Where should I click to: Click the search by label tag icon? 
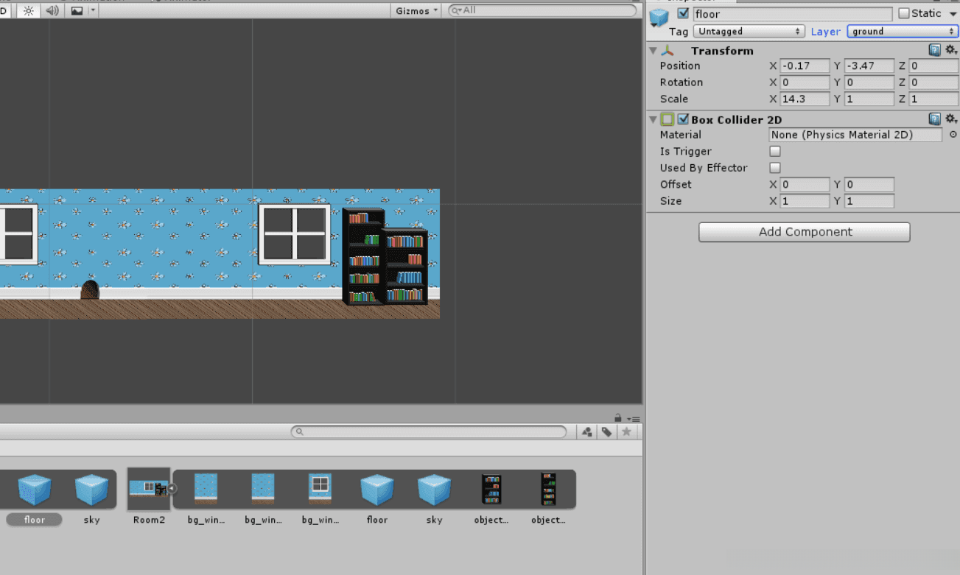click(x=606, y=432)
